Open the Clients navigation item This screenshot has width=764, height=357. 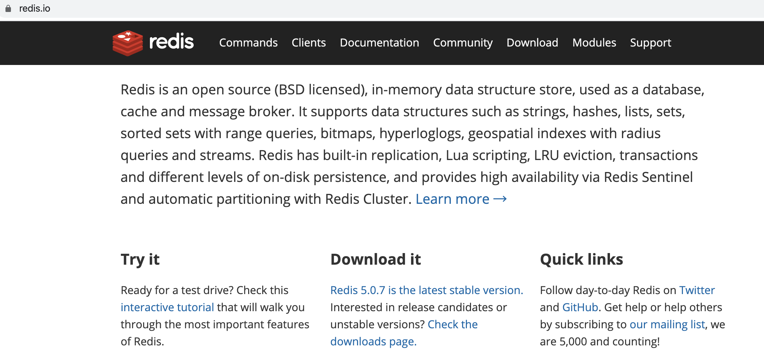pyautogui.click(x=309, y=43)
